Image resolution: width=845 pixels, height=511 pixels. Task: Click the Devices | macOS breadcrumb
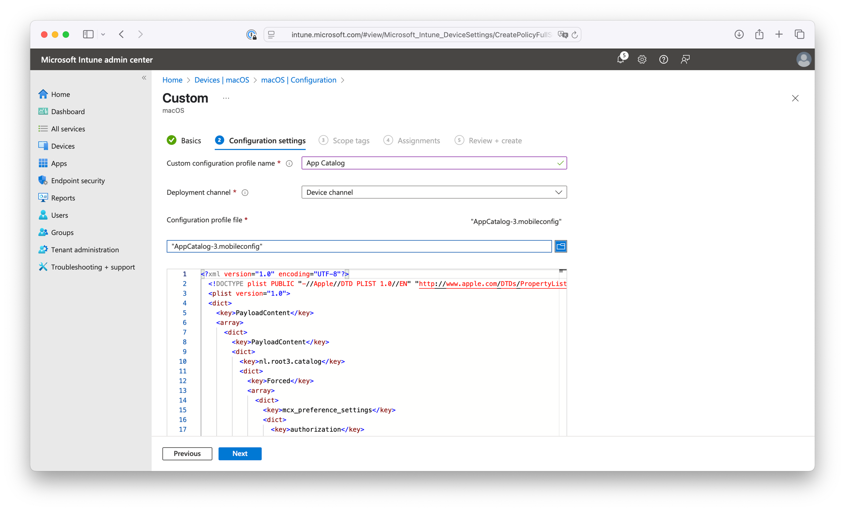pos(222,80)
